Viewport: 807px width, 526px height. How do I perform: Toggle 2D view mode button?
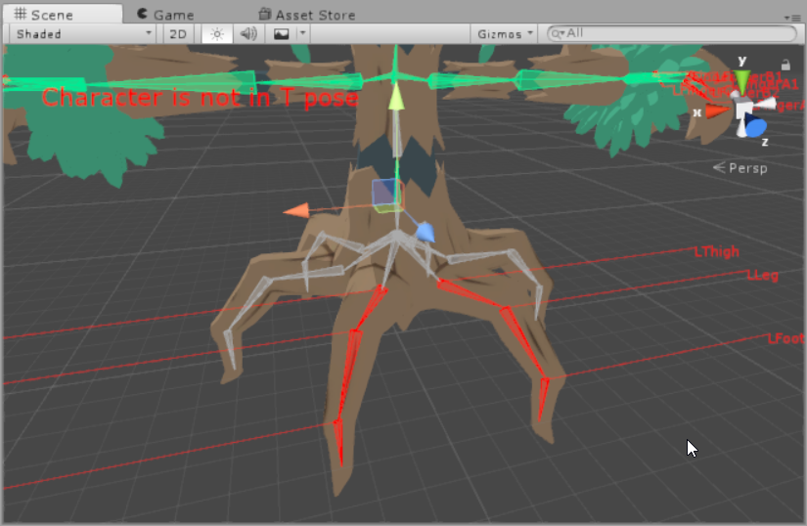[178, 34]
